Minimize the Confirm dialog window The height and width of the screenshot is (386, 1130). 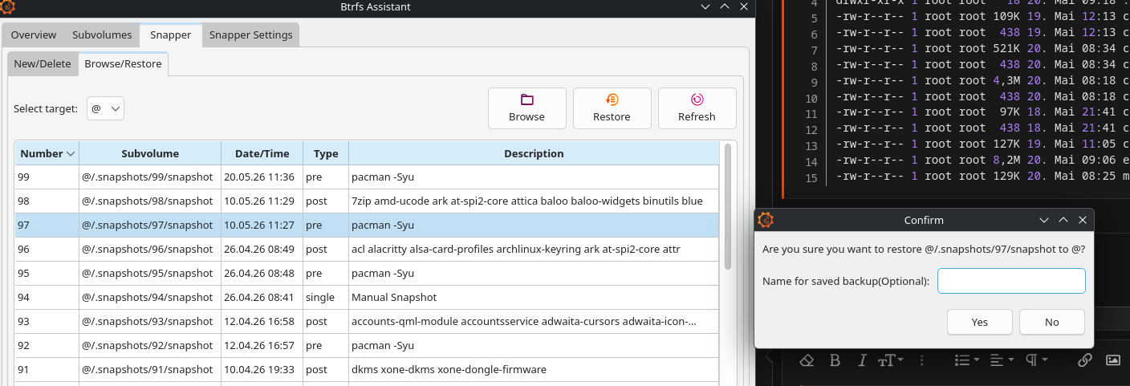(1044, 220)
